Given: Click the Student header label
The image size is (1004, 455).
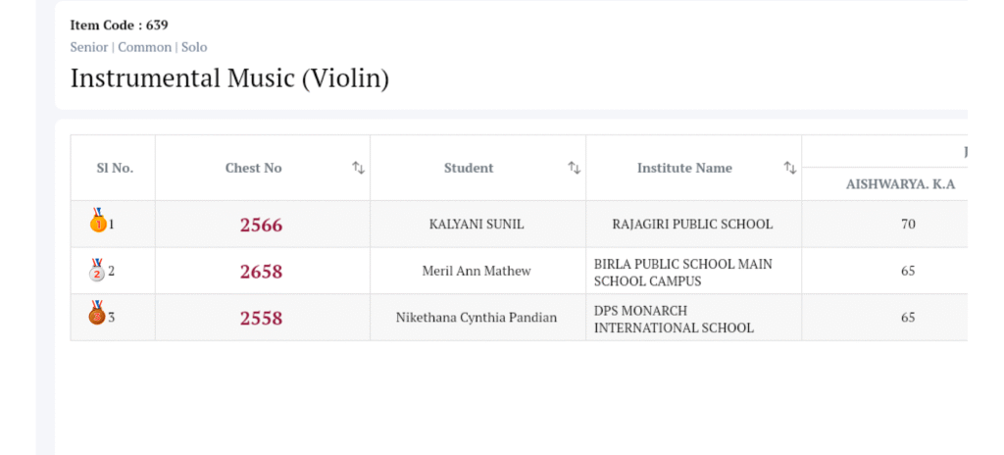Looking at the screenshot, I should click(x=469, y=168).
